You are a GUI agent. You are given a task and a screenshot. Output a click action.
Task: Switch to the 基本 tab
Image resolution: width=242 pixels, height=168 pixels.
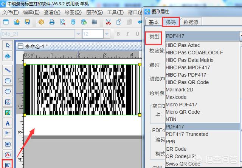pos(154,22)
